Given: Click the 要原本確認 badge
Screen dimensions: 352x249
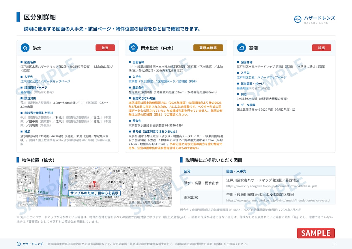Looking at the screenshot, I should click(208, 48).
